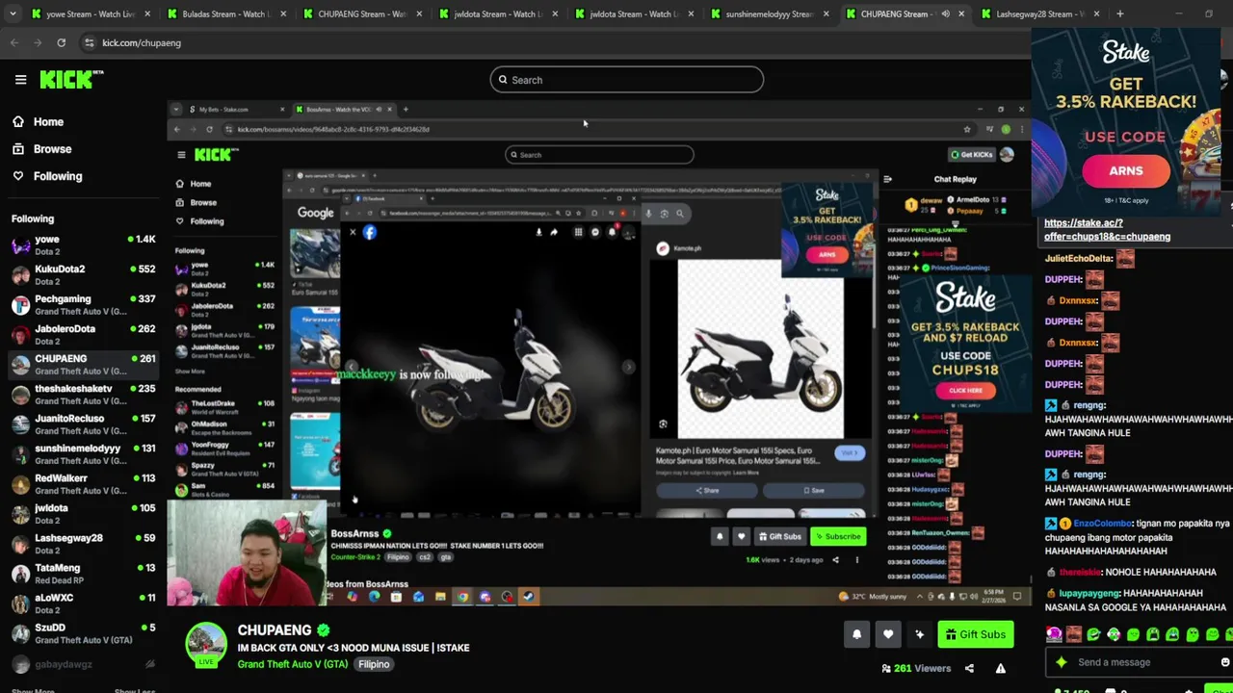This screenshot has width=1233, height=693.
Task: Click the large green Kick logo in the page header
Action: (x=71, y=80)
